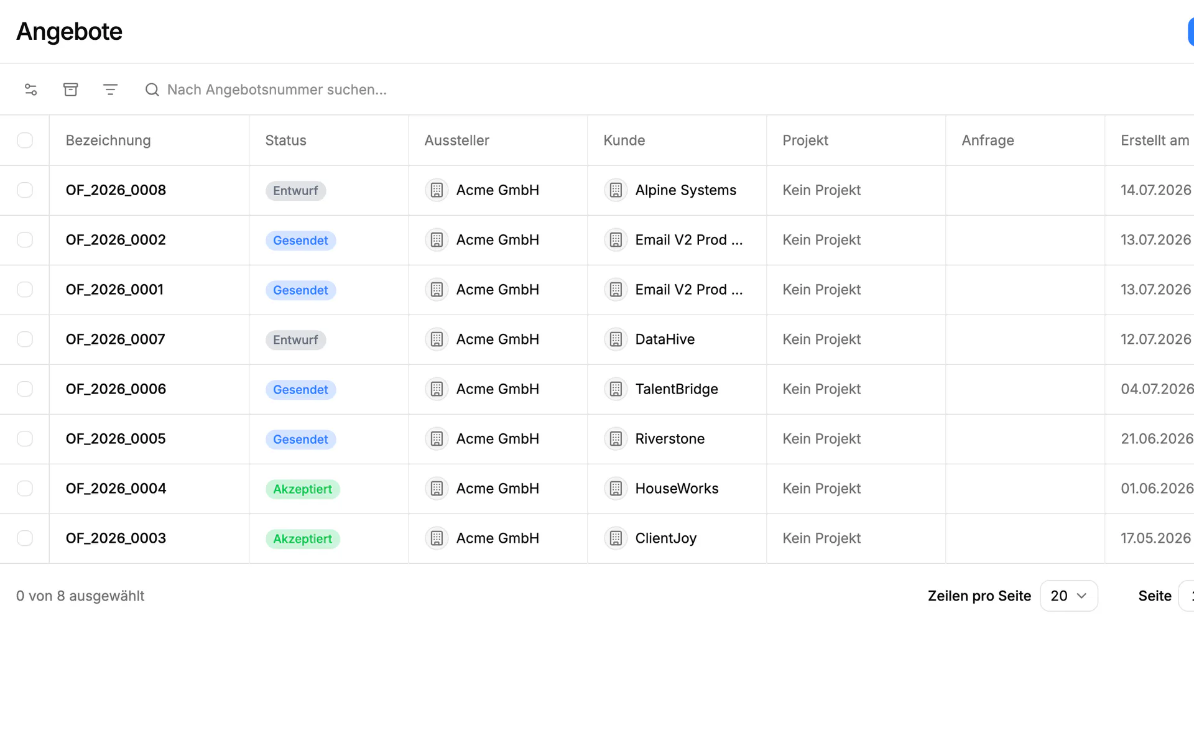The image size is (1194, 746).
Task: Open offer OF_2026_0005
Action: (x=116, y=439)
